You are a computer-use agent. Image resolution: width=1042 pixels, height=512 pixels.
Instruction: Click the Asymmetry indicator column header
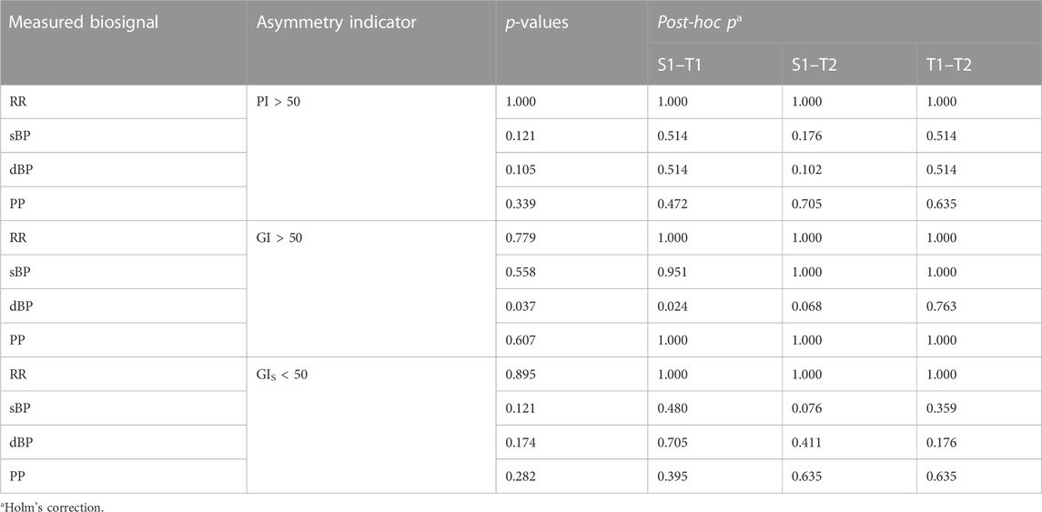(x=370, y=43)
